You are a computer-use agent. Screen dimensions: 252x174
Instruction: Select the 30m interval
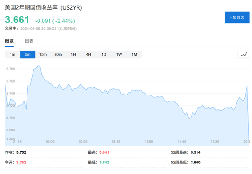click(58, 55)
